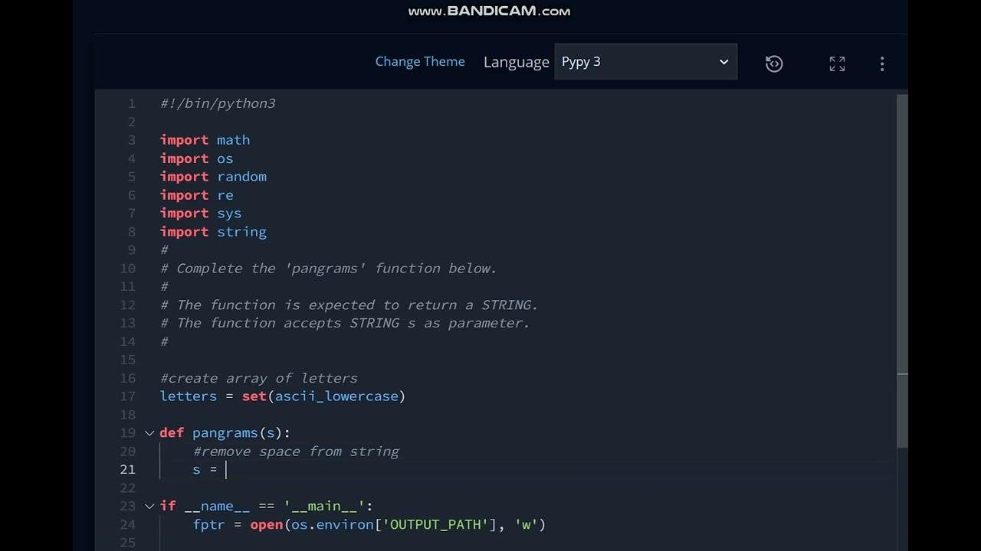
Task: Click 'letters = set(ascii_lowercase)' line
Action: 282,396
